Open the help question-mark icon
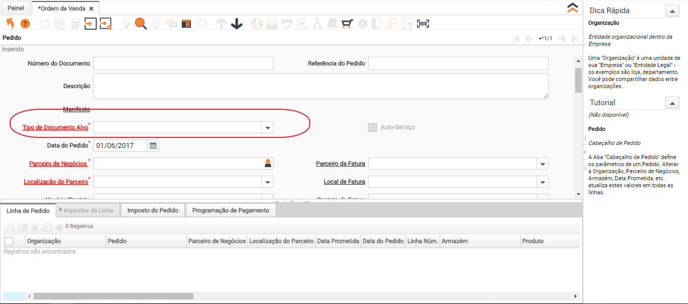The width and height of the screenshot is (688, 304). tap(24, 23)
